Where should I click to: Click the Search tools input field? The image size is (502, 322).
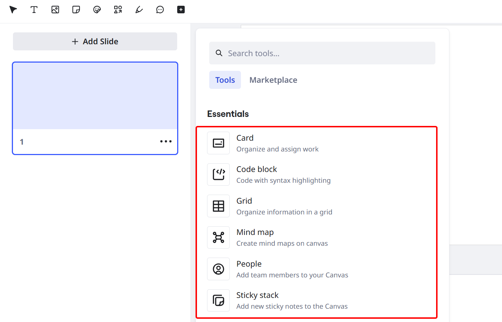322,53
